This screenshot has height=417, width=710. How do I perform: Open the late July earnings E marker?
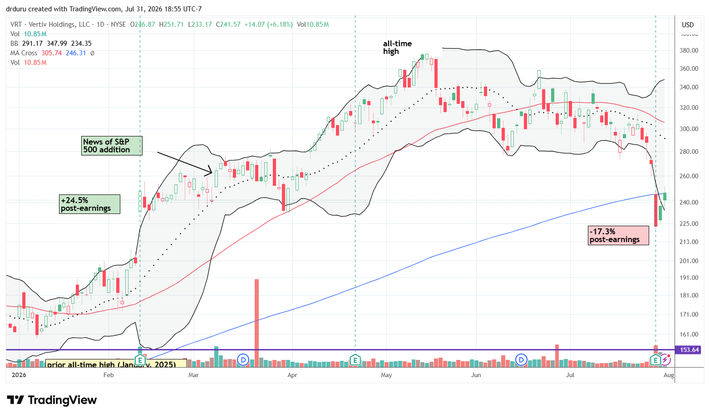click(x=655, y=360)
